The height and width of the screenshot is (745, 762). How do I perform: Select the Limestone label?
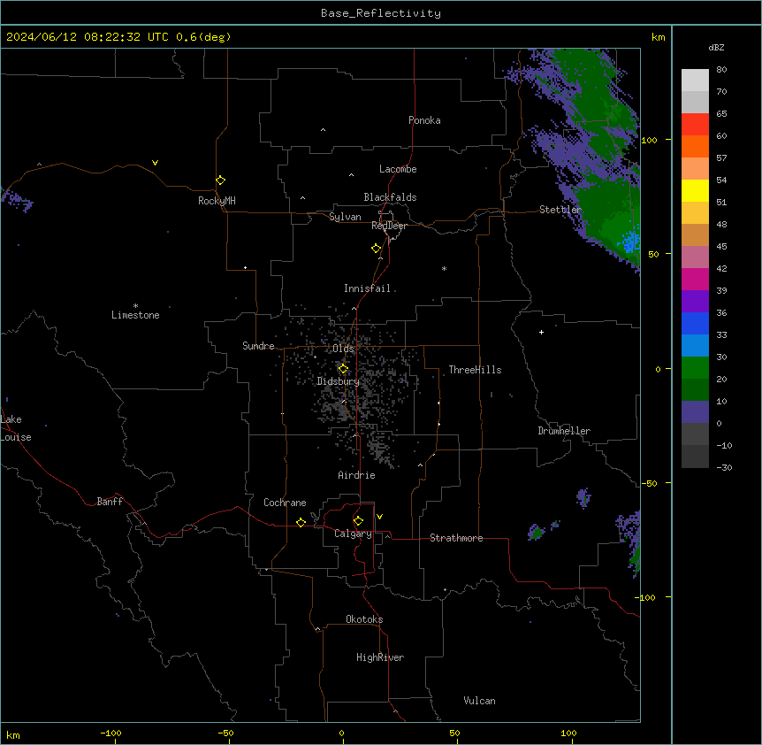(135, 315)
